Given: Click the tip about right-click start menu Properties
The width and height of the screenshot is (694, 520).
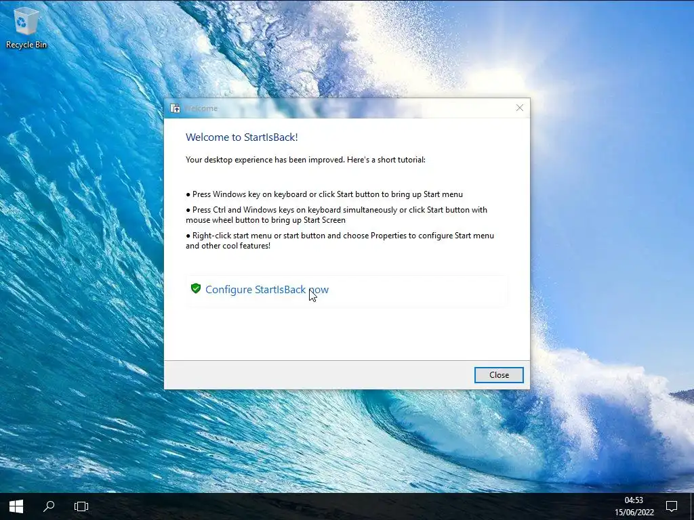Looking at the screenshot, I should click(340, 240).
